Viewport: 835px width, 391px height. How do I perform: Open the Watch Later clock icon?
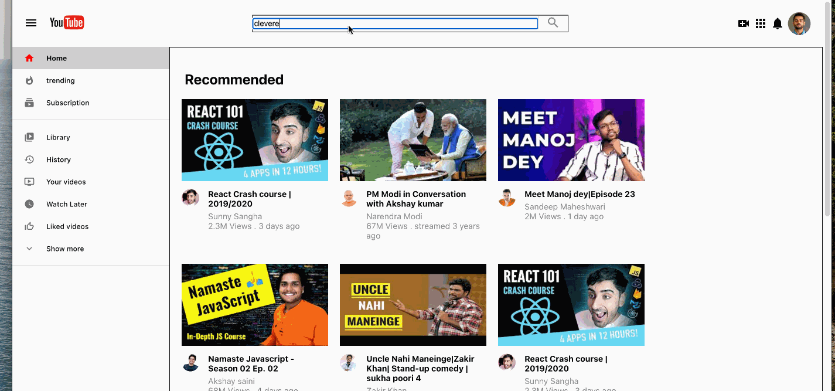coord(29,204)
